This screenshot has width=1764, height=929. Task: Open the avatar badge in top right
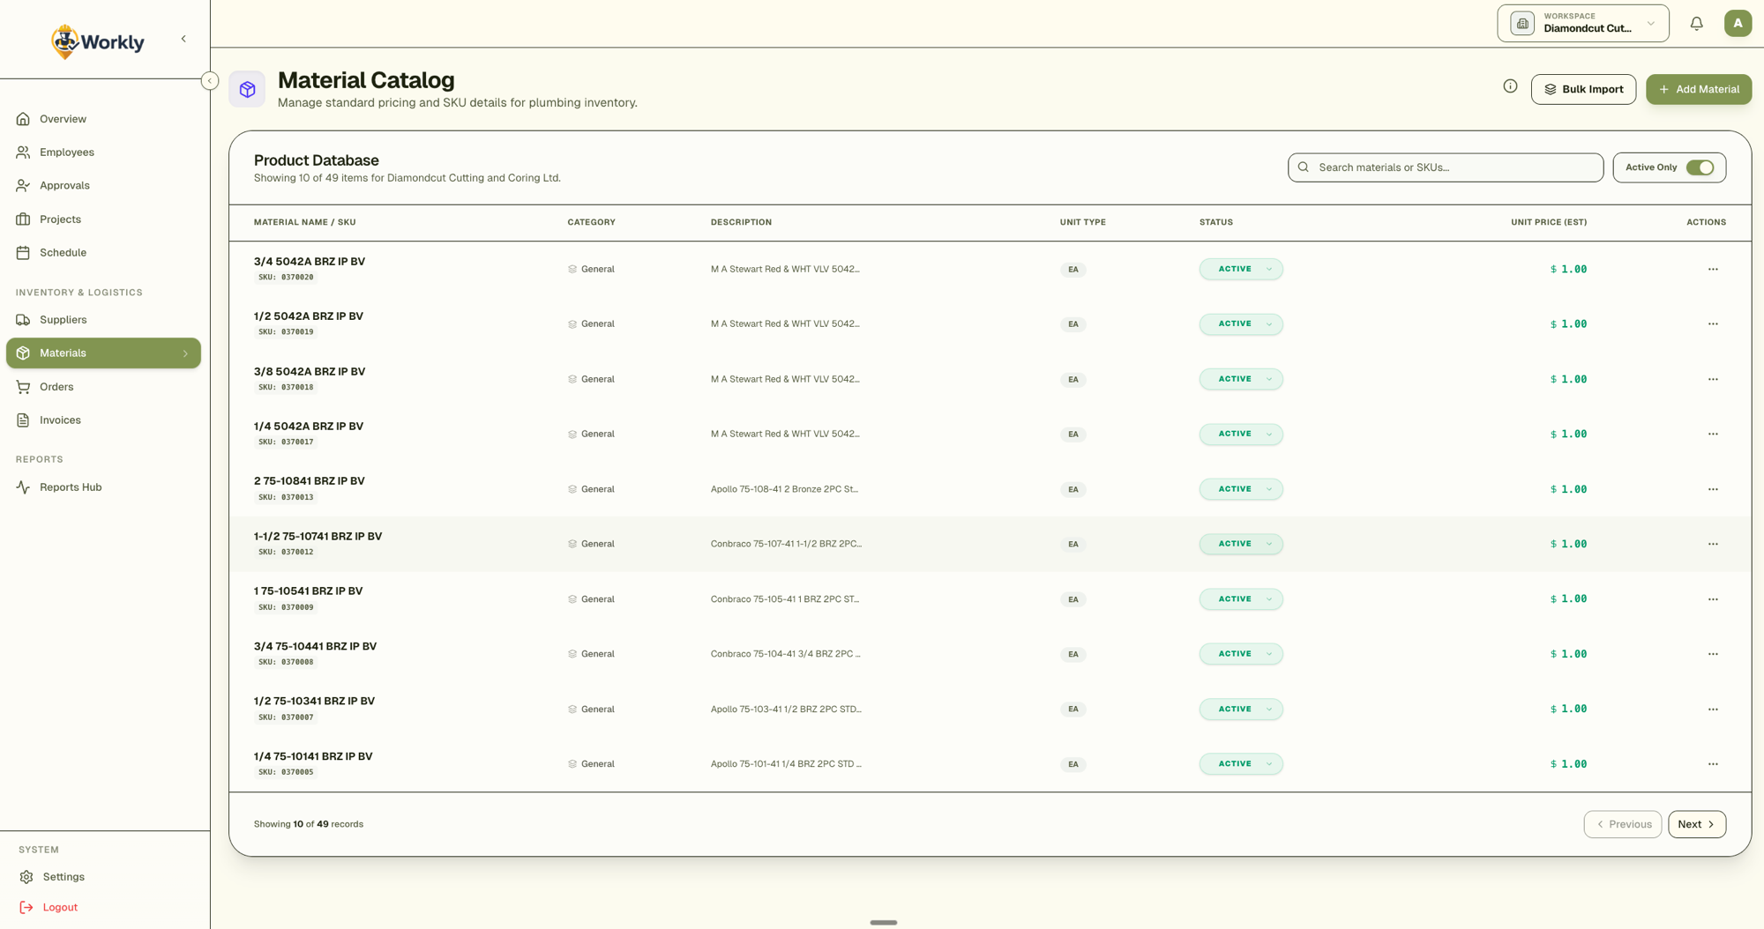[1738, 23]
